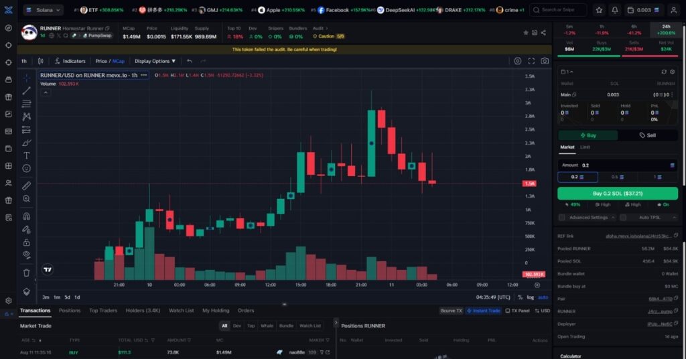Screen dimensions: 686x359
Task: Open notifications bell icon
Action: coord(615,9)
